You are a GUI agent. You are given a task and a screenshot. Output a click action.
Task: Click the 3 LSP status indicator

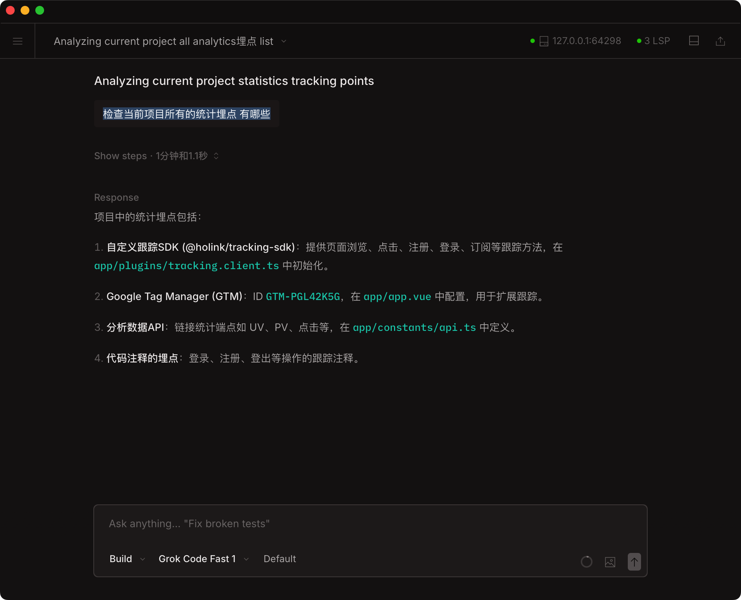657,41
